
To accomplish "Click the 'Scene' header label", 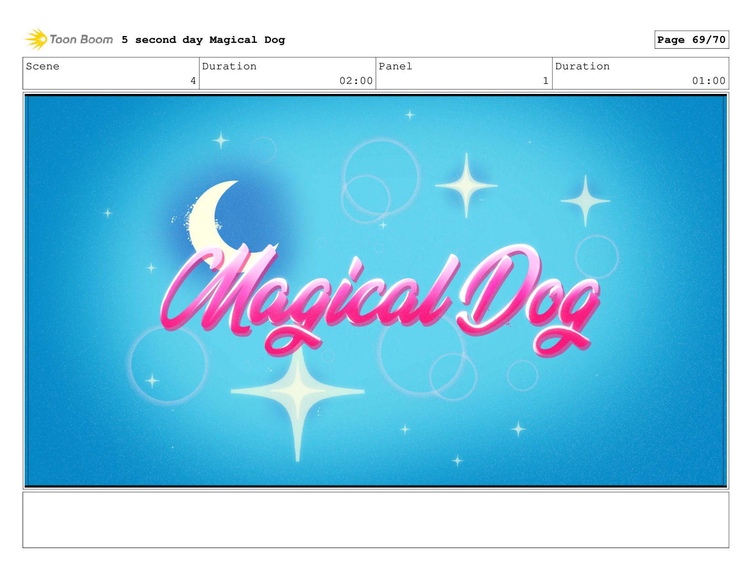I will pyautogui.click(x=42, y=66).
